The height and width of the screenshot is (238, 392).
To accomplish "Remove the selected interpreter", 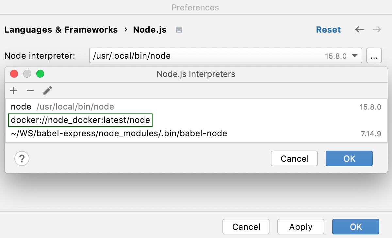I will click(x=30, y=91).
